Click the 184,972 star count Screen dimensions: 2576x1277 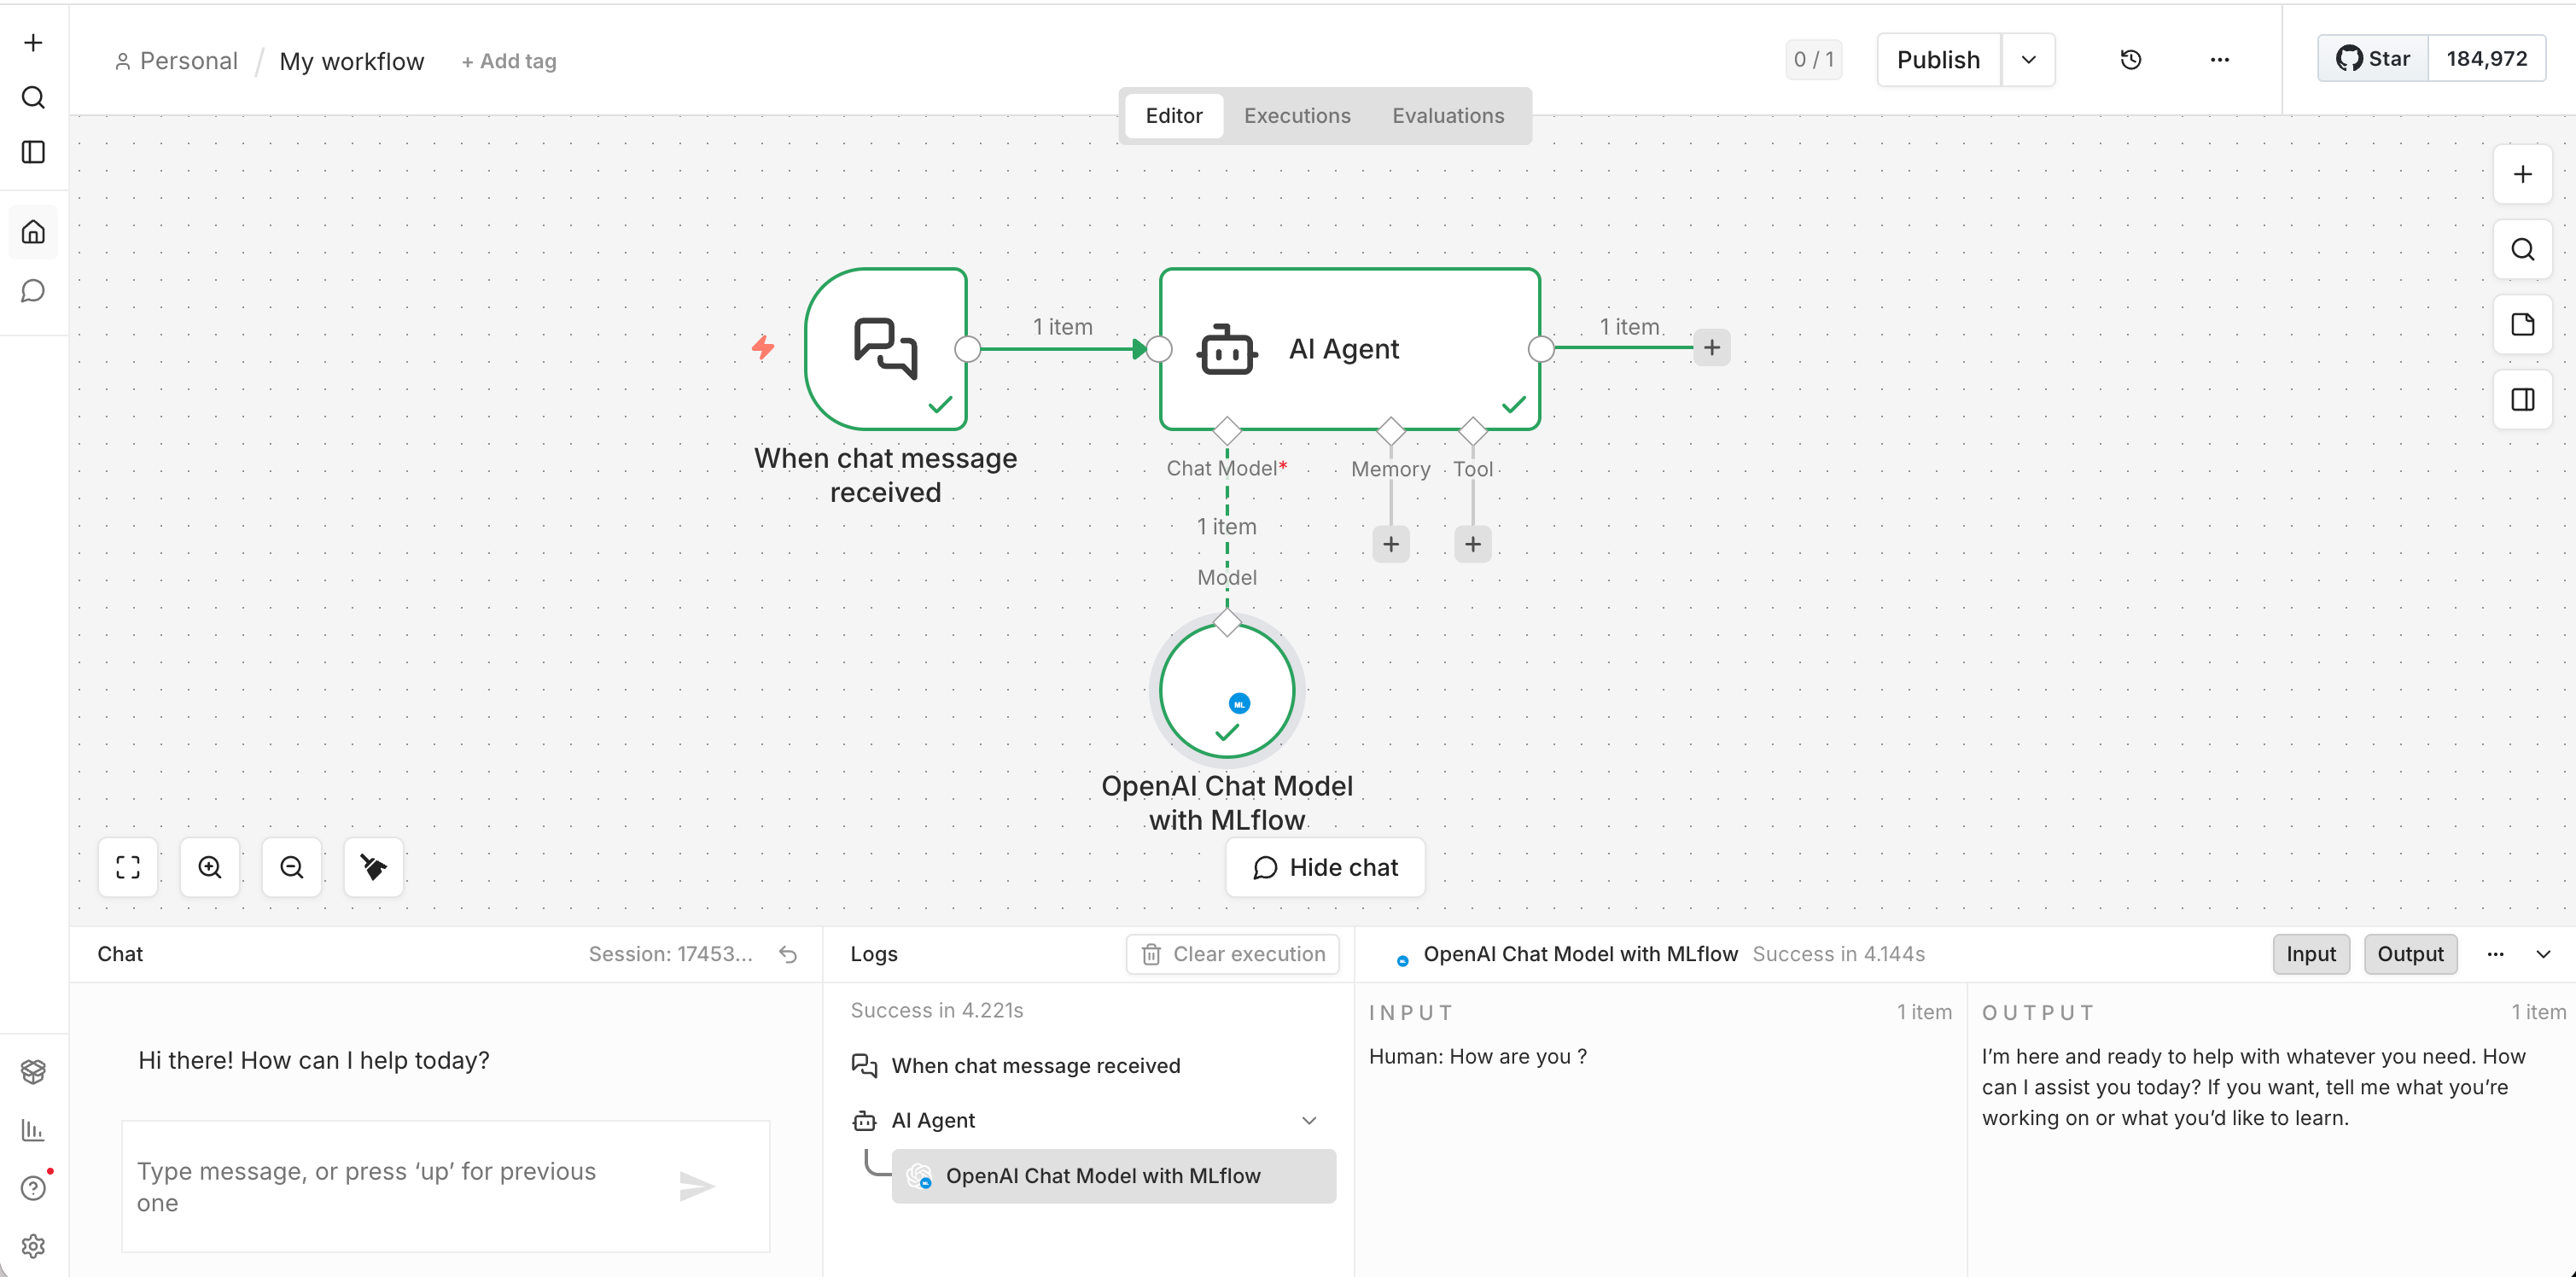coord(2486,59)
